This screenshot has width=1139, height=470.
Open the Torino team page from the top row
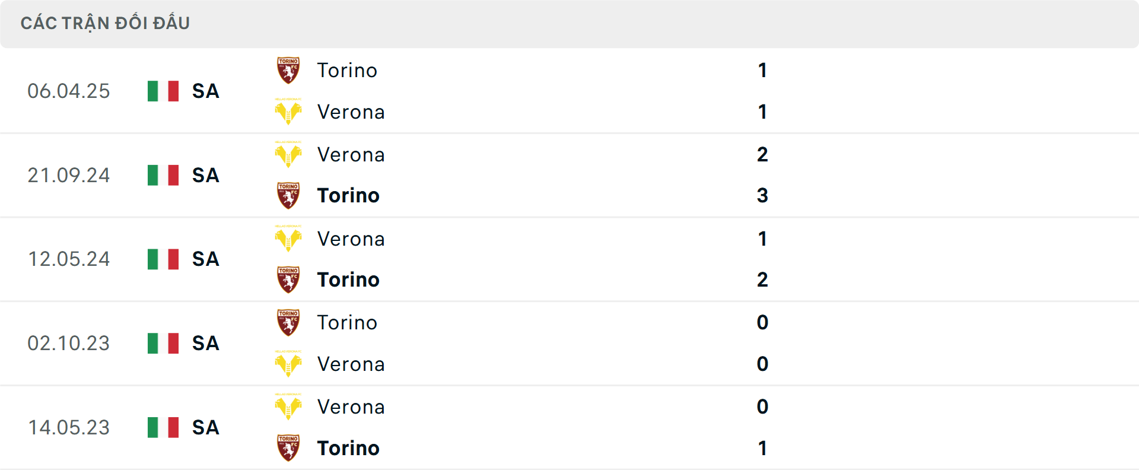coord(347,70)
